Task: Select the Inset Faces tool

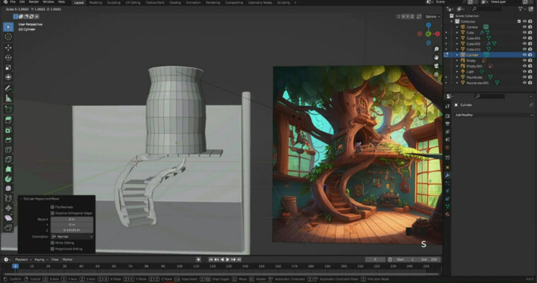Action: pyautogui.click(x=8, y=130)
